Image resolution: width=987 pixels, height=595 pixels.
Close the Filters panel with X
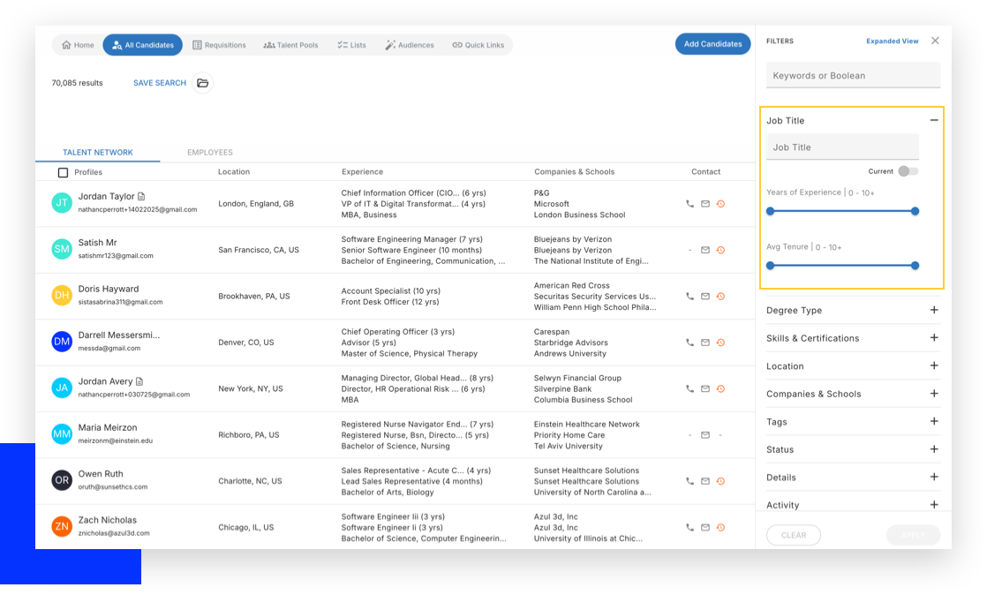[935, 41]
